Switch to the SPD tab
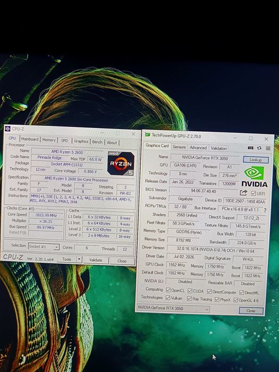The height and width of the screenshot is (372, 279). coord(64,140)
